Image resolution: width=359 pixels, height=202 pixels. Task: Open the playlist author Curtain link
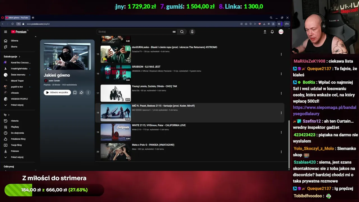[54, 81]
